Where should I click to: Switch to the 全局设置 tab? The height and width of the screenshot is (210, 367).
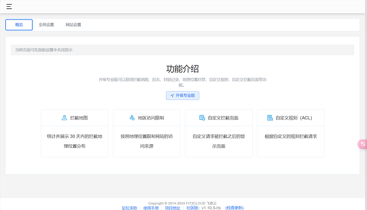pyautogui.click(x=46, y=25)
